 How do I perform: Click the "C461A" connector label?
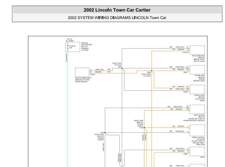tap(93, 75)
